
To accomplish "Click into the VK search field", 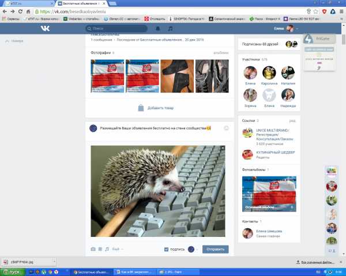I will tap(116, 29).
